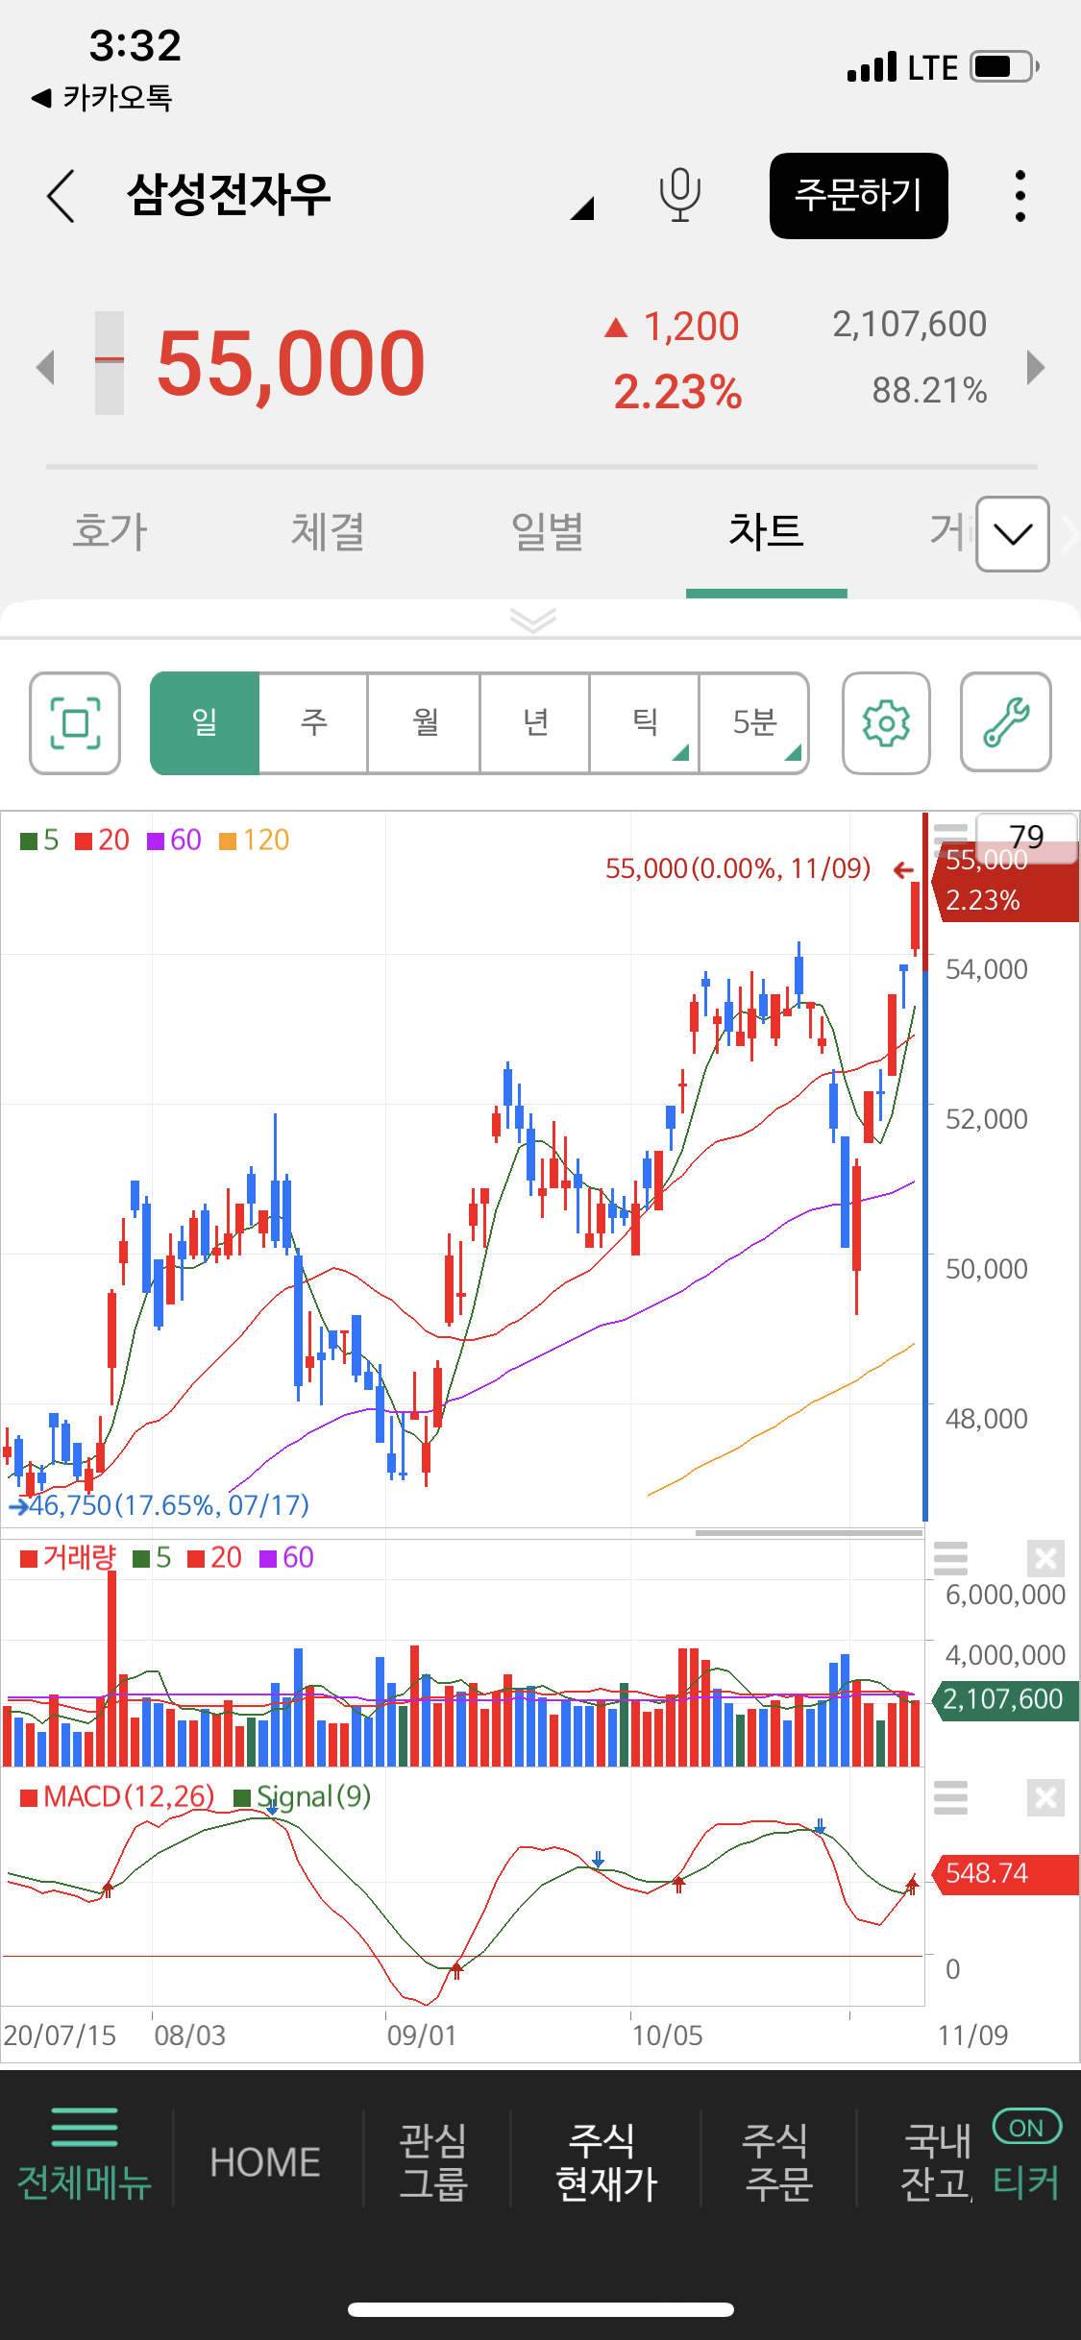Viewport: 1081px width, 2340px height.
Task: Tap the current price 55,000
Action: pos(290,363)
